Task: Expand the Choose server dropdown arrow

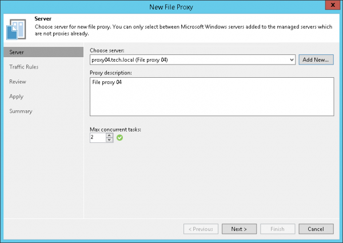Action: (292, 59)
